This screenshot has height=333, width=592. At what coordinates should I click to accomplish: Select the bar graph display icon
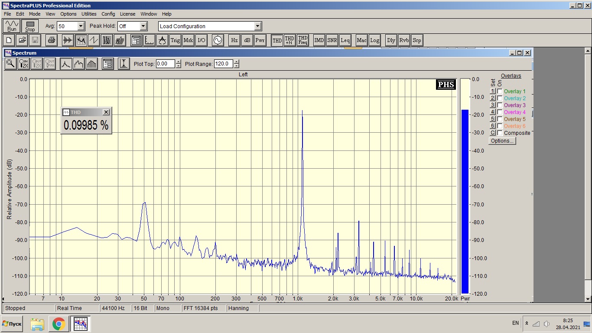92,64
